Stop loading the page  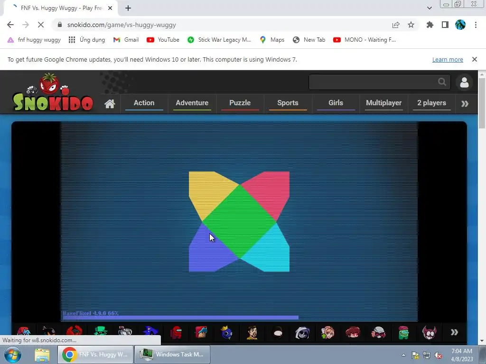(41, 25)
